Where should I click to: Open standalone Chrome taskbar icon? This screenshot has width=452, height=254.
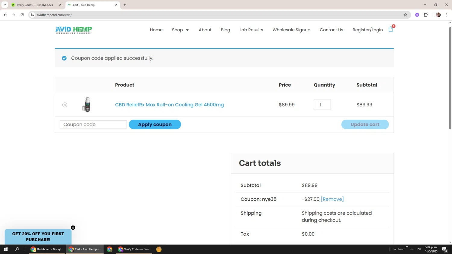pyautogui.click(x=109, y=249)
